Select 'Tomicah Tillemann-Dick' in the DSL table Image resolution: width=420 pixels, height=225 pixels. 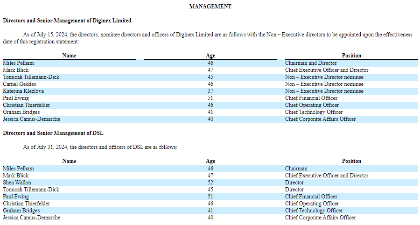31,190
